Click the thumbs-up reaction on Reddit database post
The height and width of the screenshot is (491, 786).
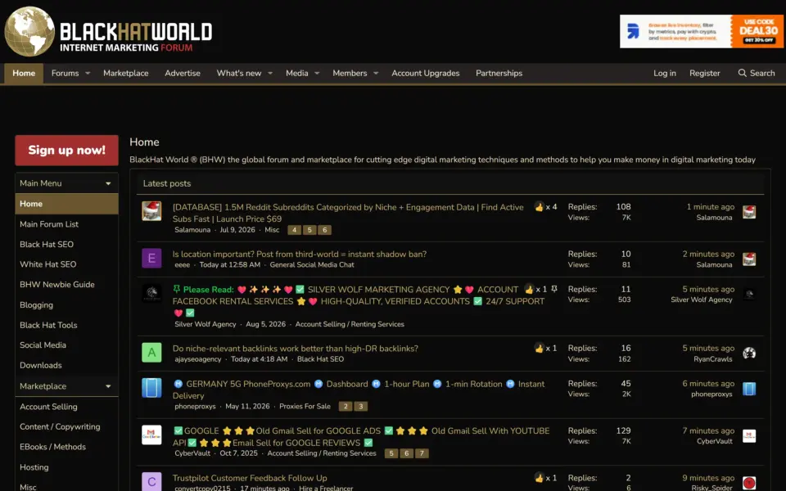pyautogui.click(x=539, y=207)
